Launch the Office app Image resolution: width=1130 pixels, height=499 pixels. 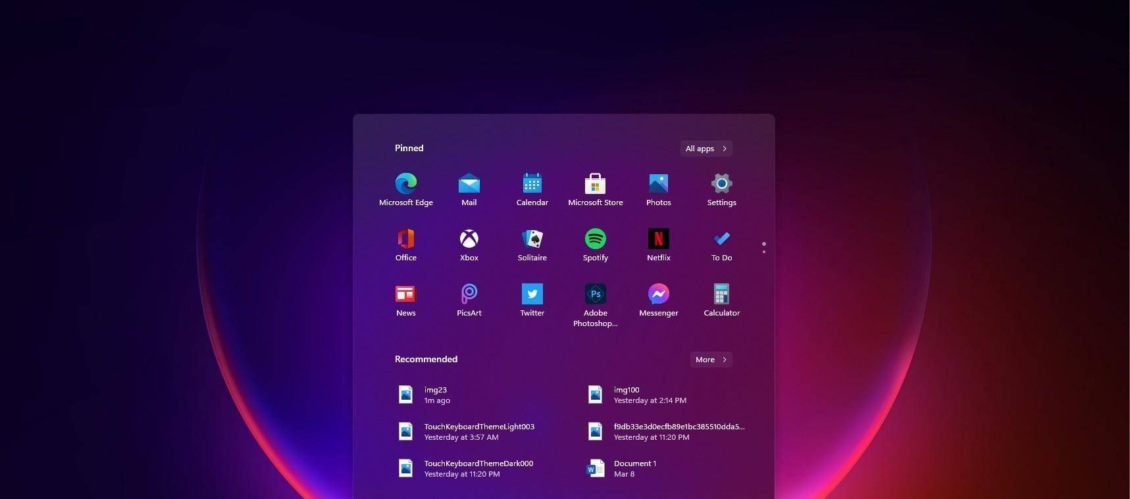pos(406,245)
